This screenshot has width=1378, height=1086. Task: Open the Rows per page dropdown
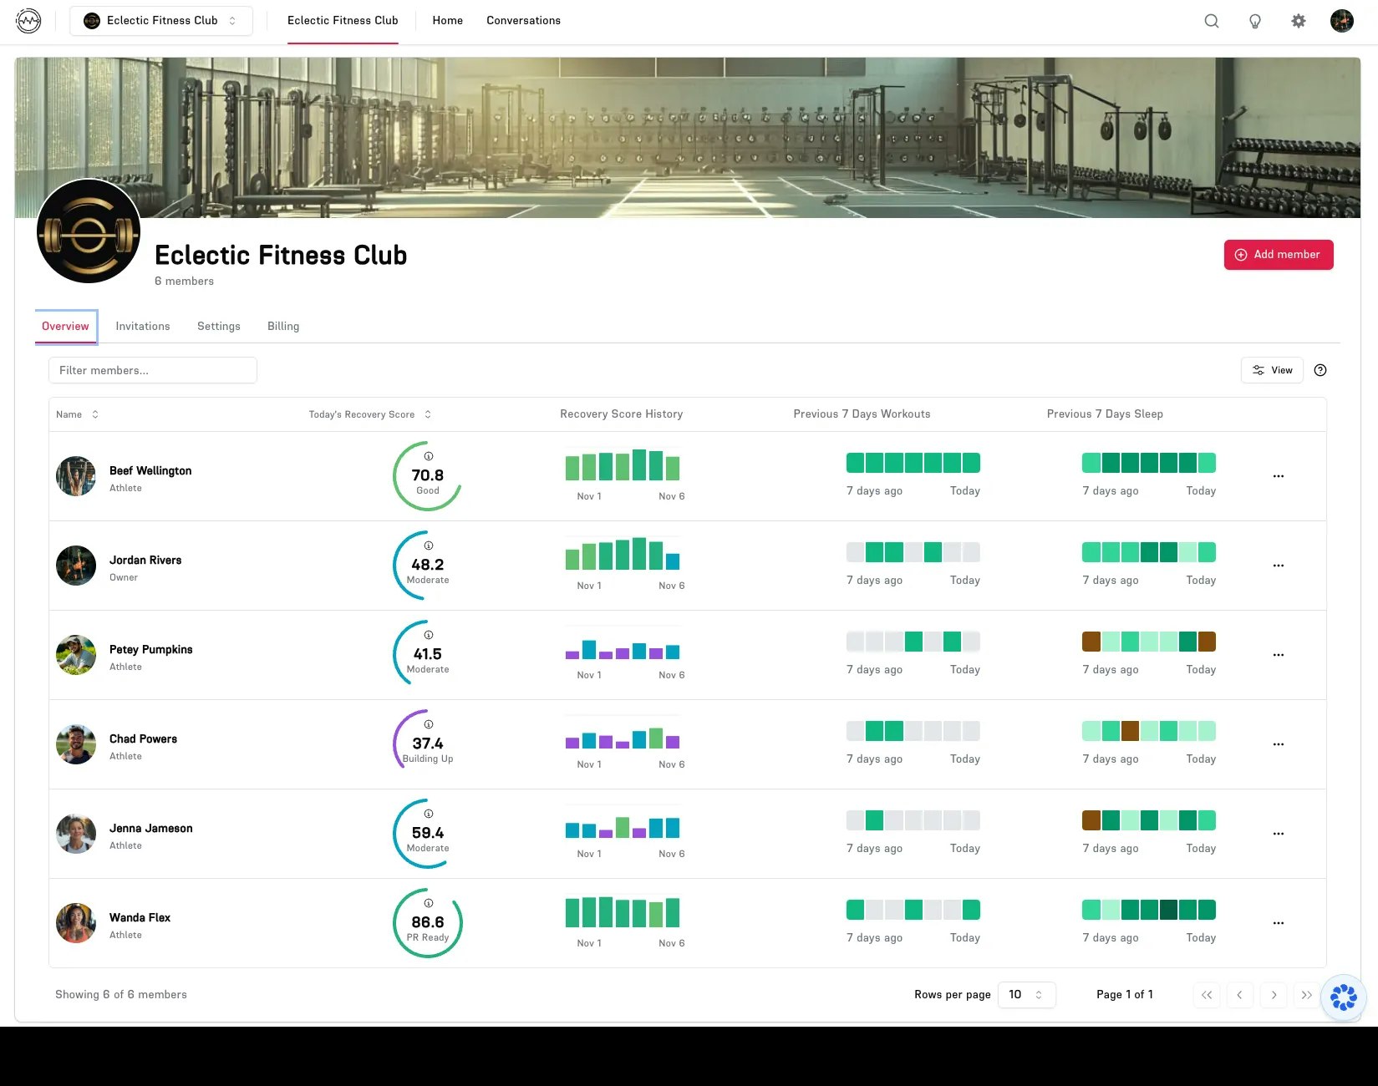point(1026,994)
